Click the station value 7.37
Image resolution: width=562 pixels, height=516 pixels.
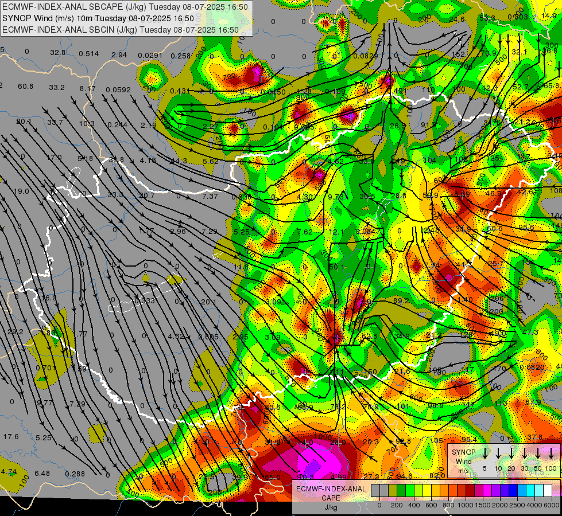[x=210, y=196]
